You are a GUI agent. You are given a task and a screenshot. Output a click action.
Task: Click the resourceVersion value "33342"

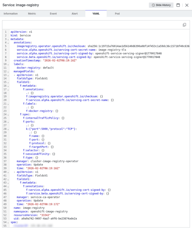45,215
